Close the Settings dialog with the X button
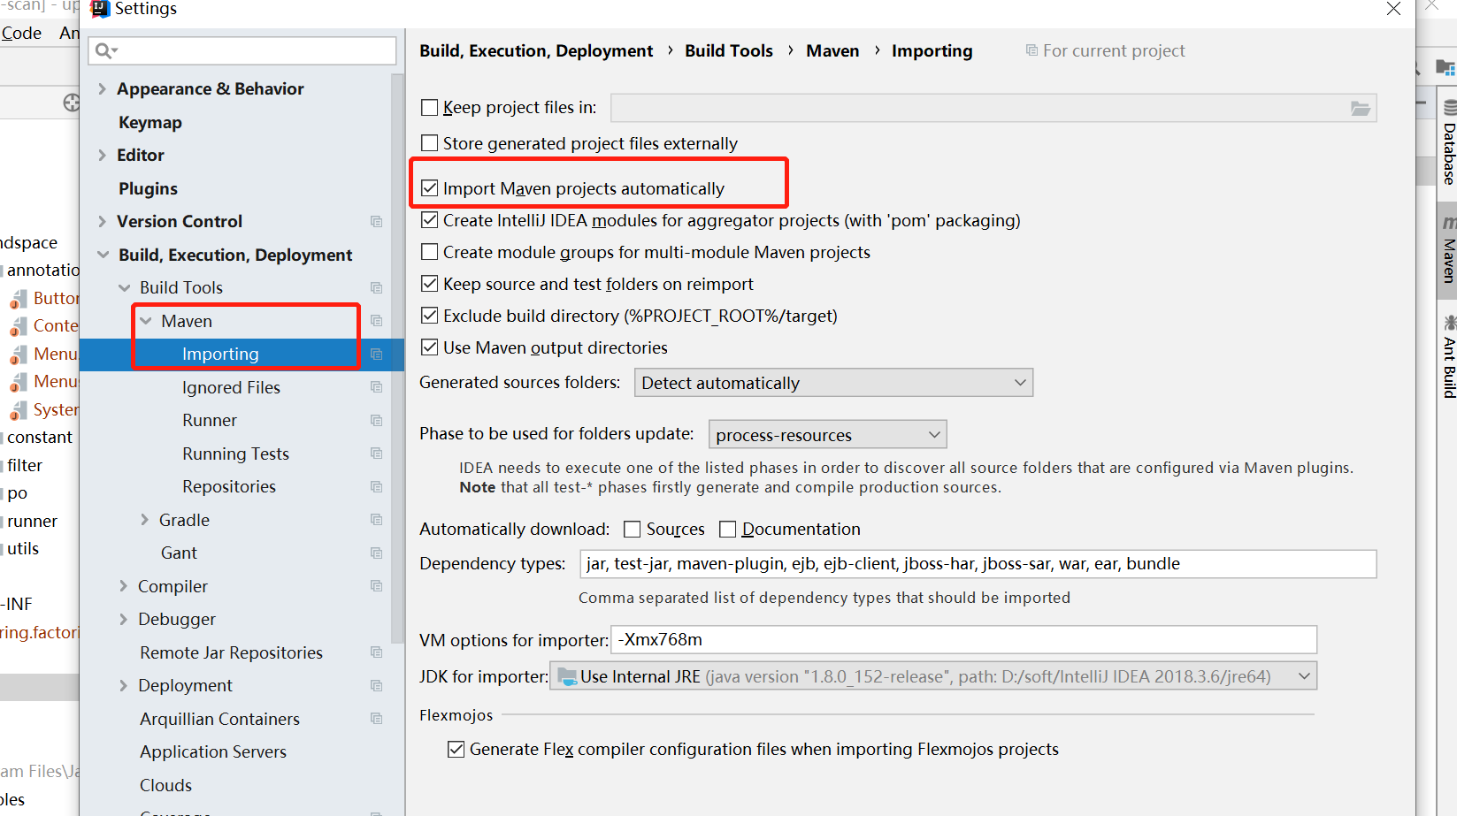This screenshot has height=816, width=1457. tap(1393, 9)
